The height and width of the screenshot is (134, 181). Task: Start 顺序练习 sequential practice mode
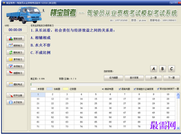click(16, 45)
